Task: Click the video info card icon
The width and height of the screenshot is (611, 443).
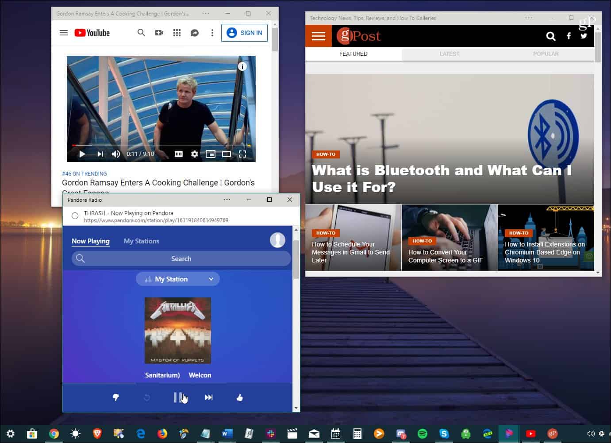Action: pos(242,66)
